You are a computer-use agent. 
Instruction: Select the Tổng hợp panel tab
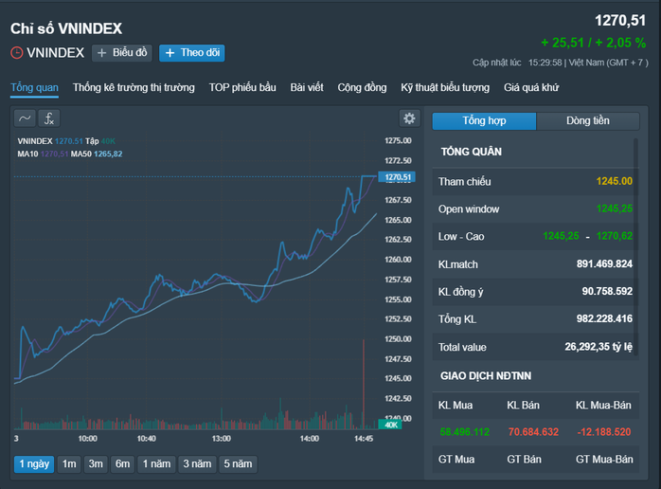click(484, 121)
